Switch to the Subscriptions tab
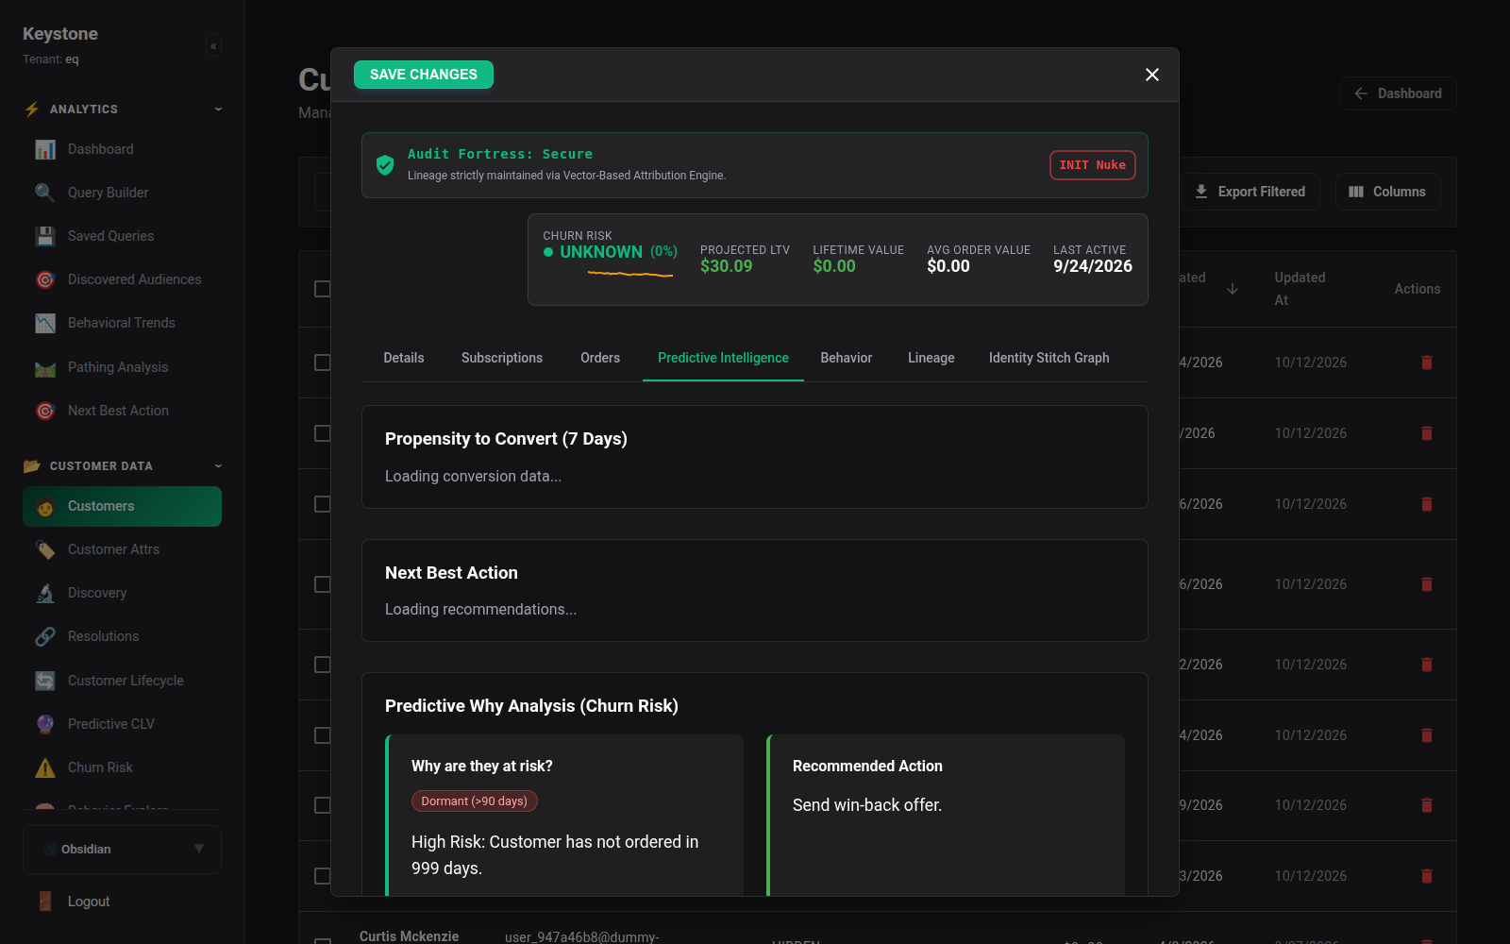 502,358
